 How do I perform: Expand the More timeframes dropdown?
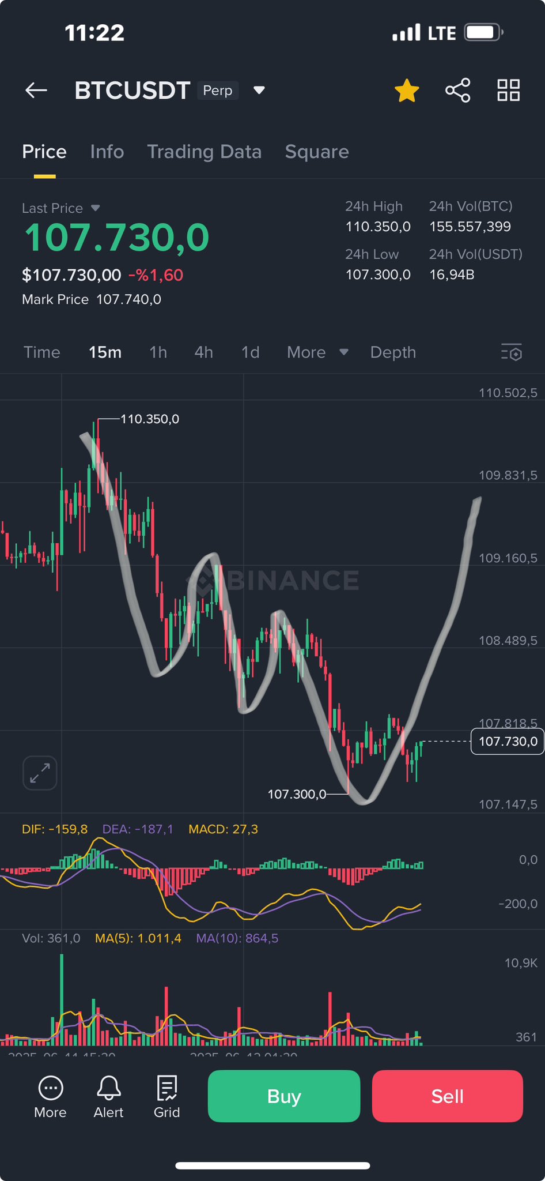pos(317,352)
